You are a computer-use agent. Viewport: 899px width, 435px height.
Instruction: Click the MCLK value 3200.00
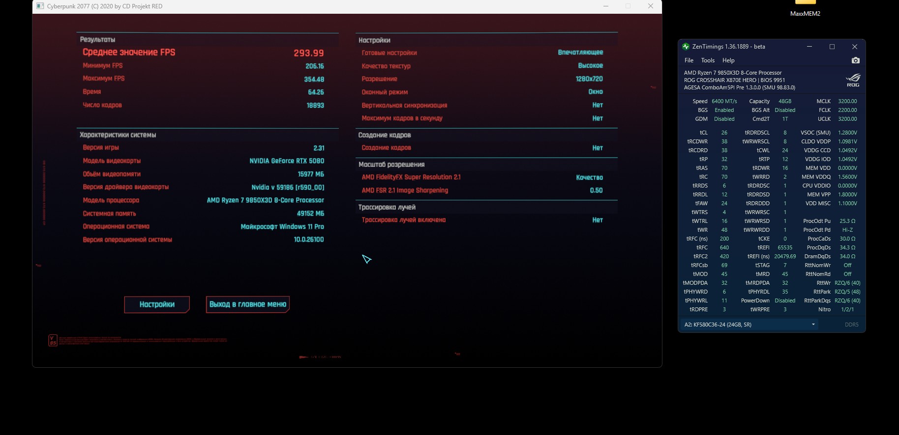[847, 101]
